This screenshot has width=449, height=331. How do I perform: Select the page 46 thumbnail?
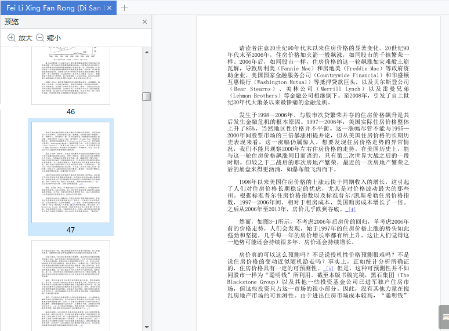(70, 76)
